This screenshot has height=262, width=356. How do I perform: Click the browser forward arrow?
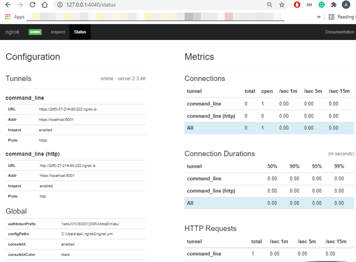pos(20,5)
